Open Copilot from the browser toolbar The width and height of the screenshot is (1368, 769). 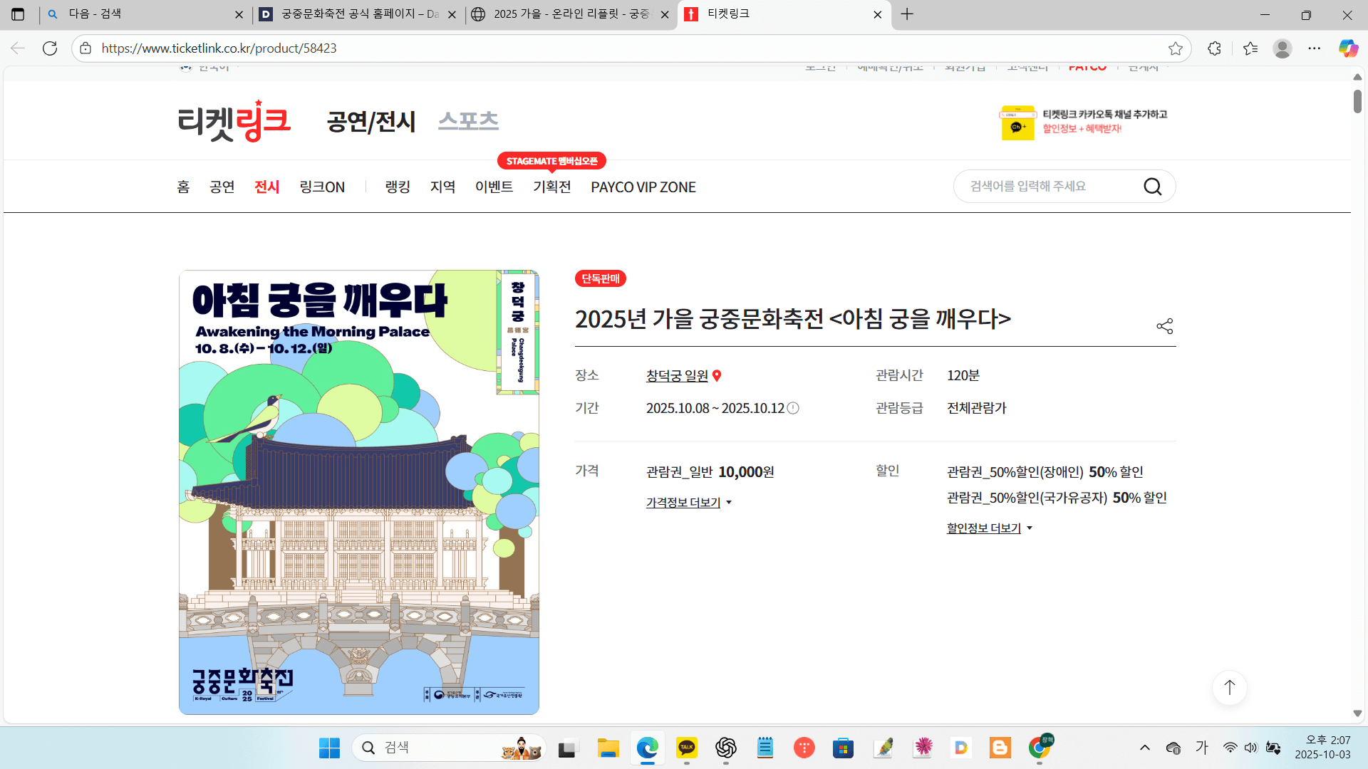click(1347, 48)
